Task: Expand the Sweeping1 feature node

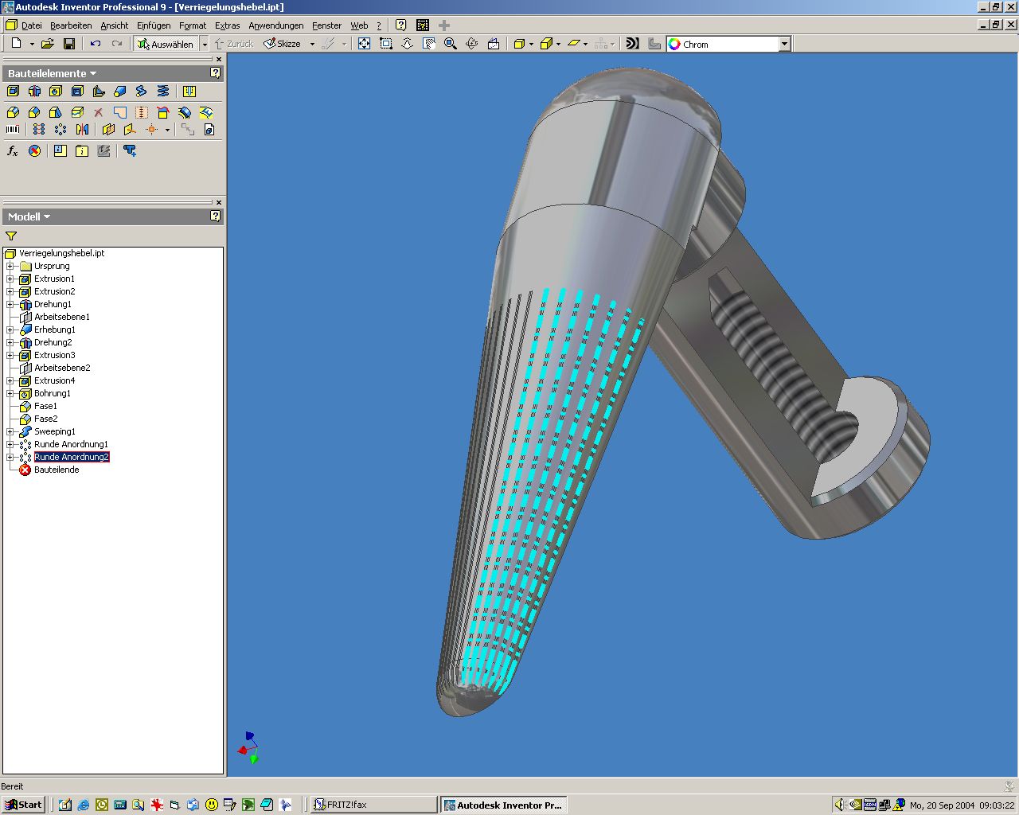Action: pyautogui.click(x=10, y=431)
